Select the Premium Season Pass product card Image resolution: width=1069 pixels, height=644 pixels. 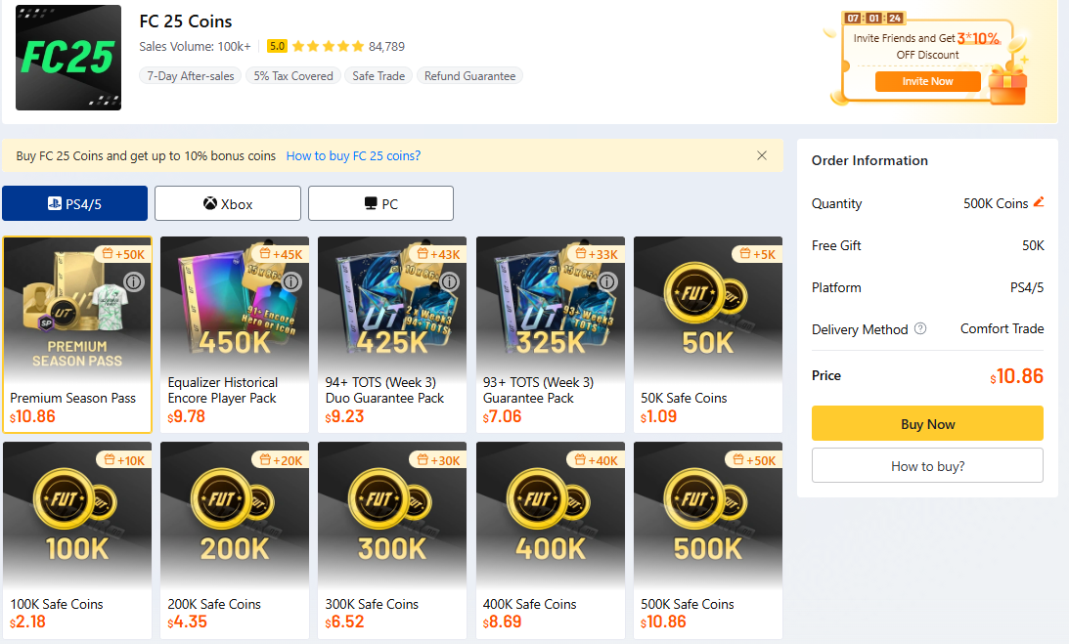(x=77, y=334)
